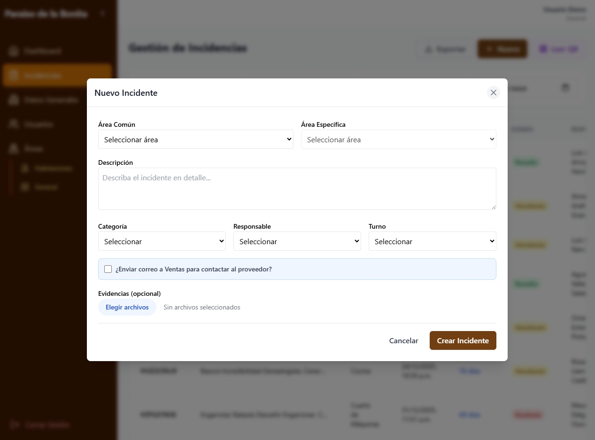The height and width of the screenshot is (440, 595).
Task: Open the Área Específica dropdown
Action: coord(398,139)
